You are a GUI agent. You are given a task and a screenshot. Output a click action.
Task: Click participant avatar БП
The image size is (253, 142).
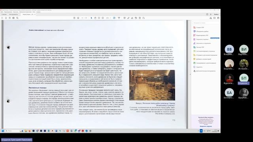244,78
